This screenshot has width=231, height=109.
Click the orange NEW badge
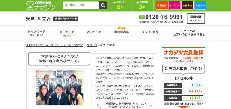[122, 28]
